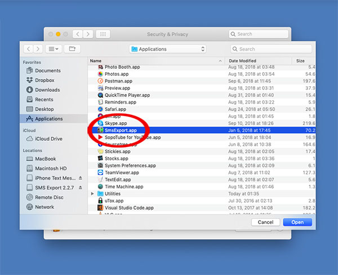Select the TeamViewer.app file name
Screen dimensions: 338x275
pos(122,172)
